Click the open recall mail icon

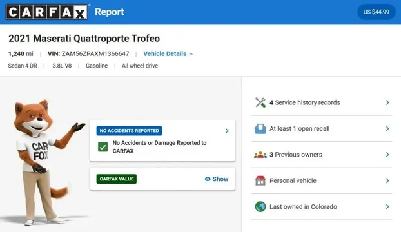click(x=260, y=128)
